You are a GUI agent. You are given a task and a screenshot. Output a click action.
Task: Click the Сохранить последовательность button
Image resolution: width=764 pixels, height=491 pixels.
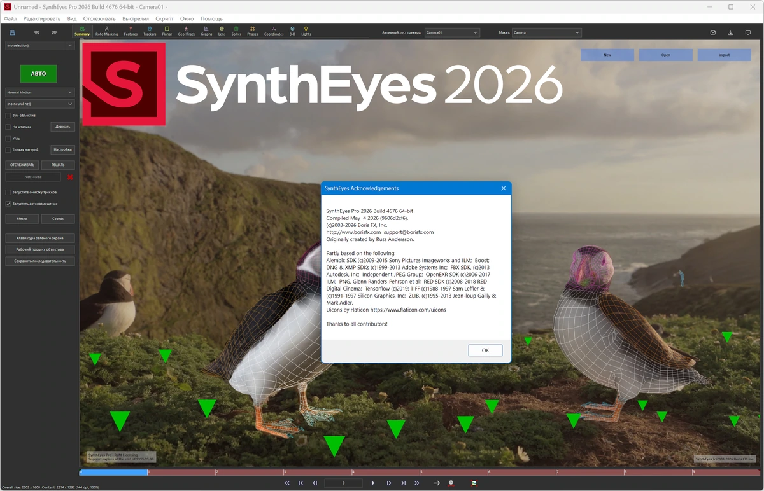[40, 261]
